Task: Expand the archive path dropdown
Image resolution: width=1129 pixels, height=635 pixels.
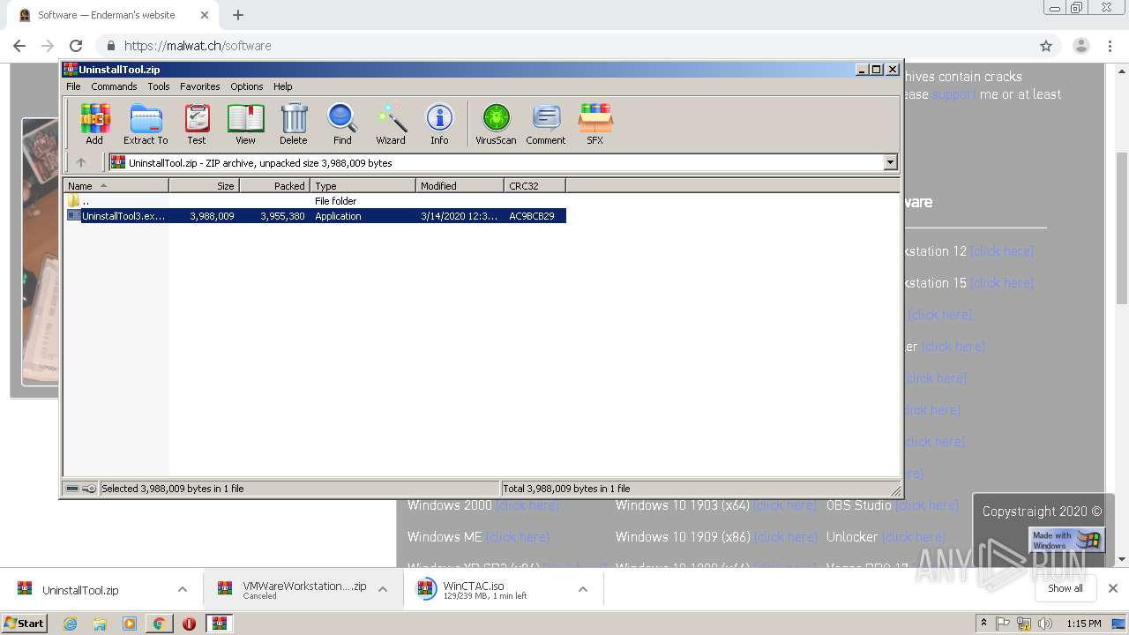Action: pos(890,162)
